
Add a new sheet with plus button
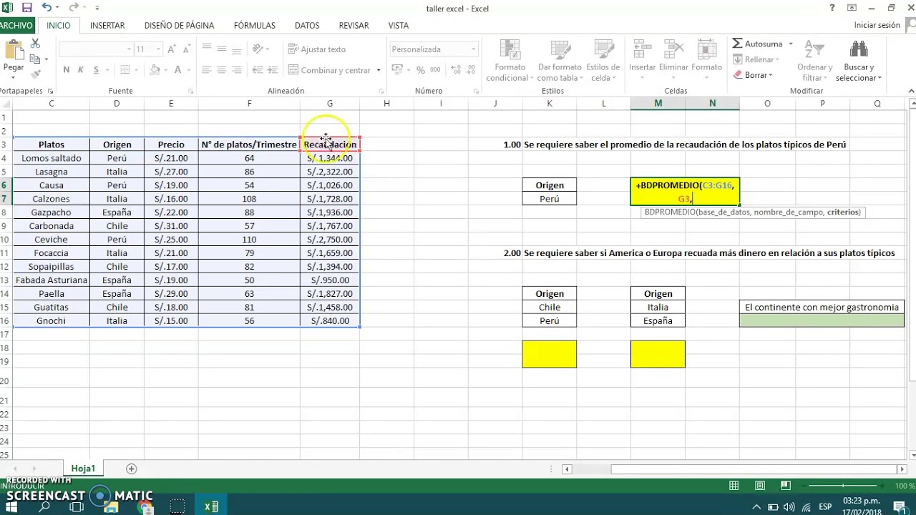pos(131,469)
